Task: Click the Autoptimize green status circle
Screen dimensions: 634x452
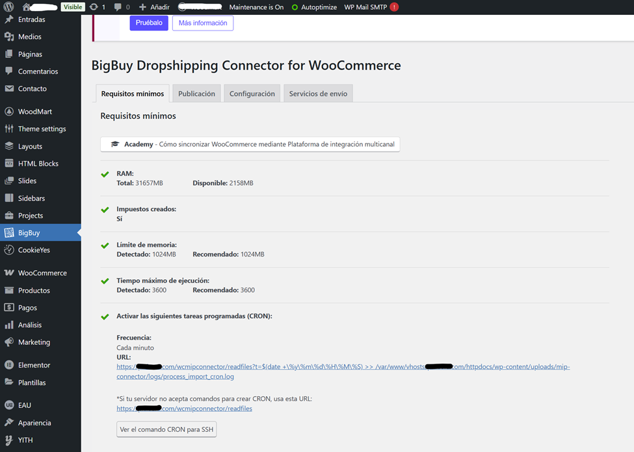Action: [295, 8]
